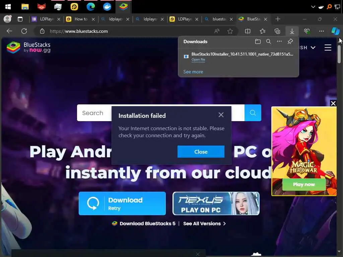Open the Windows Start menu
This screenshot has height=257, width=343.
(8, 7)
